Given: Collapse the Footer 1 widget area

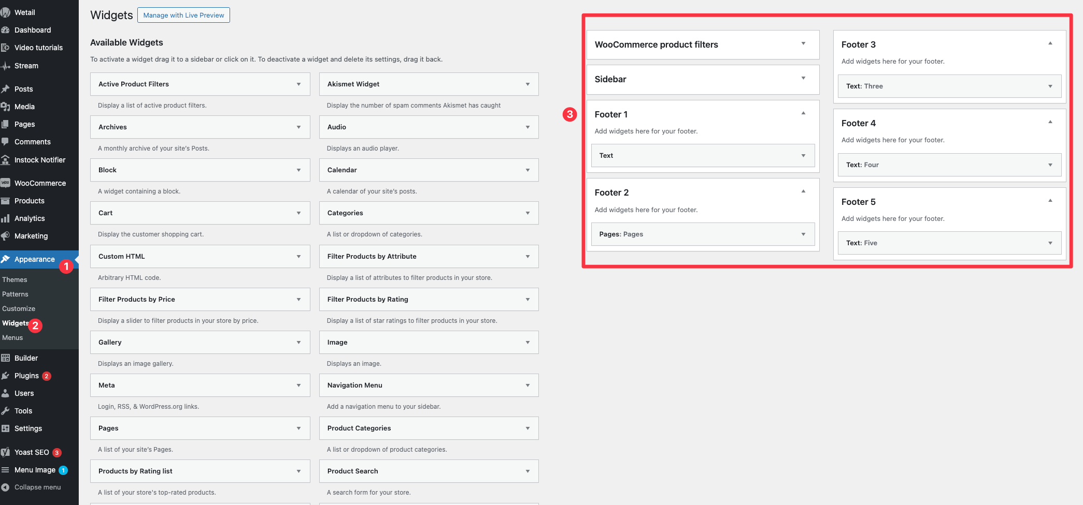Looking at the screenshot, I should coord(803,113).
